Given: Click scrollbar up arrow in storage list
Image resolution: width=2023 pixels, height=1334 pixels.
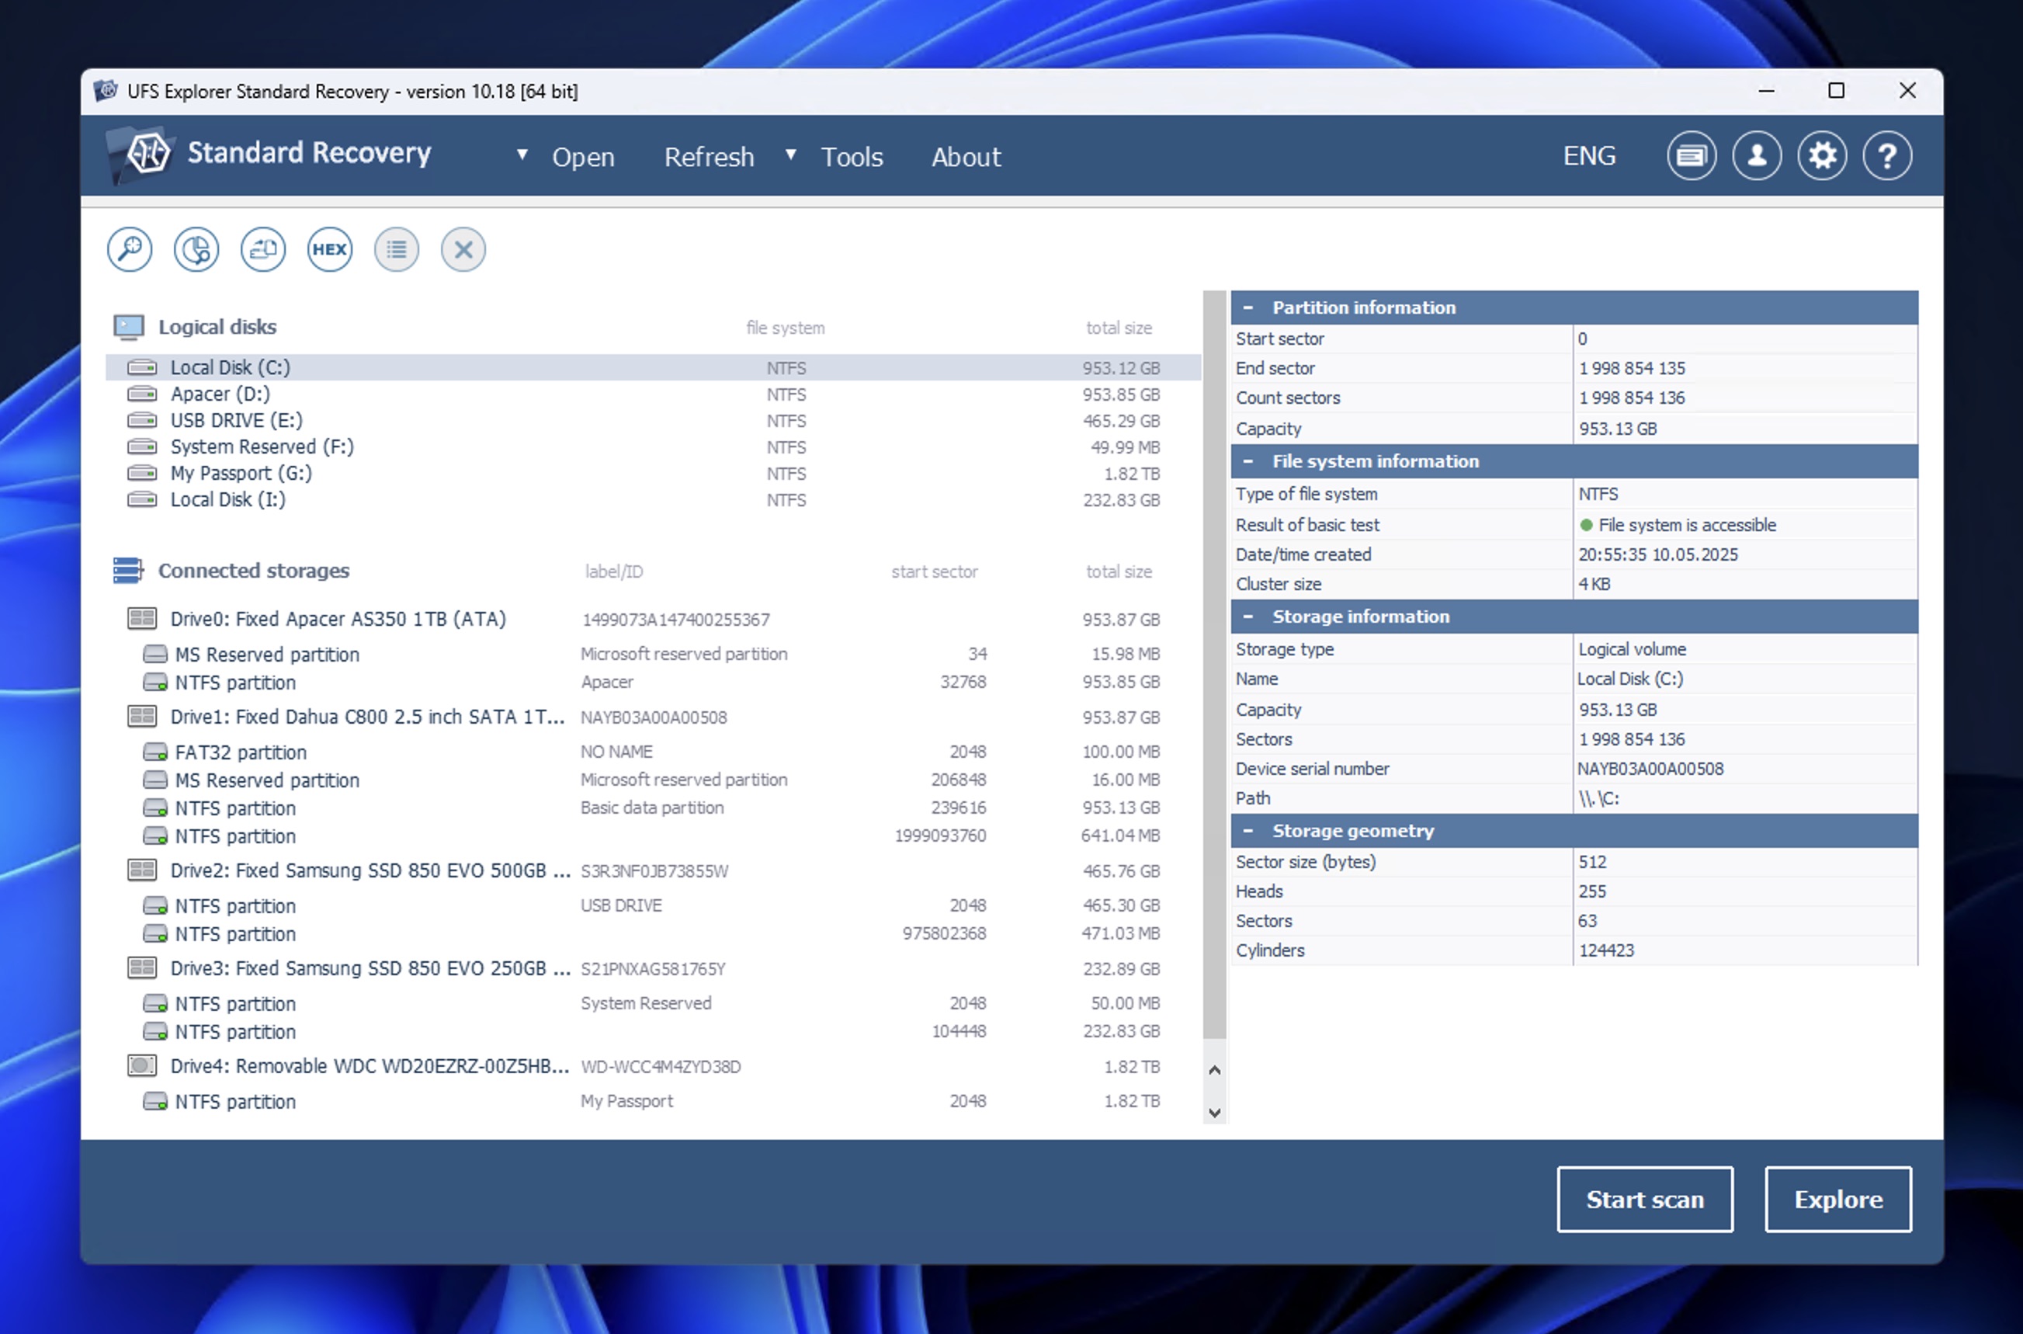Looking at the screenshot, I should point(1215,1070).
